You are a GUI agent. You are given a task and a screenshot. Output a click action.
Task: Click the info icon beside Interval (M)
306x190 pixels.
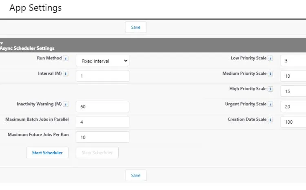pyautogui.click(x=66, y=74)
